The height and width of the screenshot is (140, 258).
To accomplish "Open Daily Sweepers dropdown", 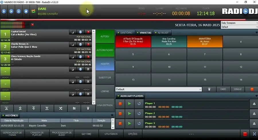I will 239,23.
